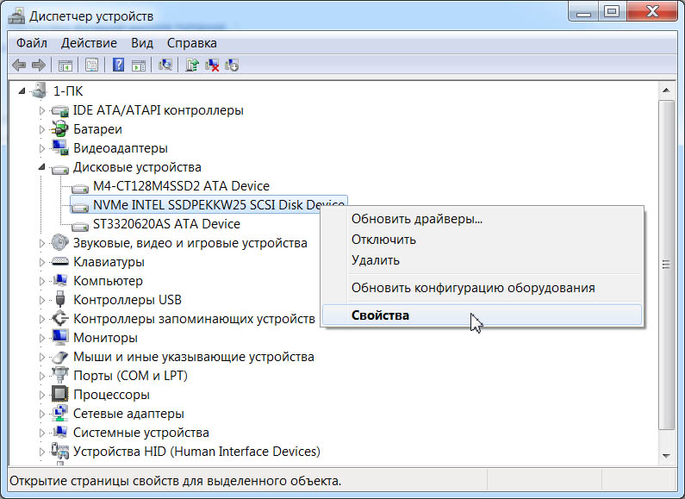Image resolution: width=685 pixels, height=499 pixels.
Task: Click the vertical scrollbar down arrow
Action: (x=665, y=453)
